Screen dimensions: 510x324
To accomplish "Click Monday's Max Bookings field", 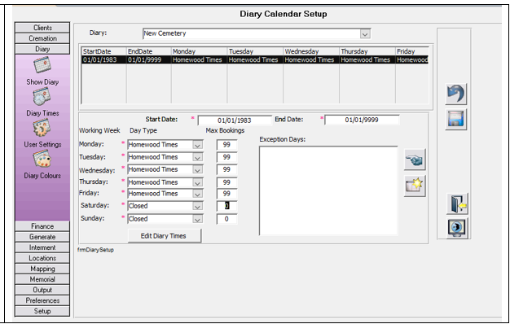I will coord(226,145).
